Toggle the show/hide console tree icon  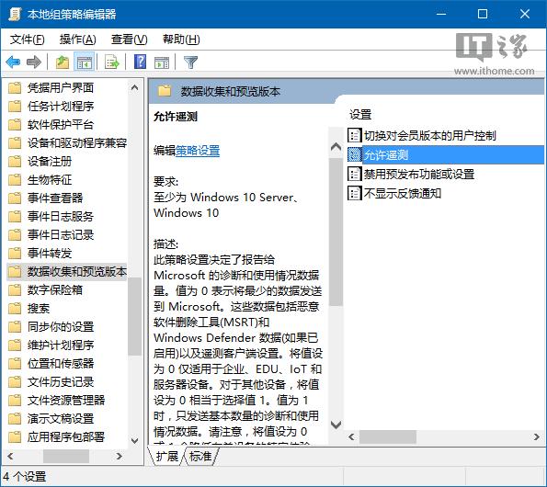(85, 62)
